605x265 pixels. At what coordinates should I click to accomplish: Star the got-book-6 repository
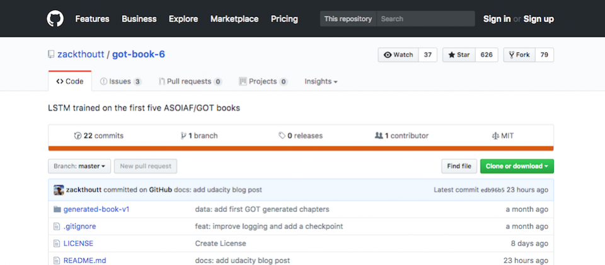[x=459, y=55]
